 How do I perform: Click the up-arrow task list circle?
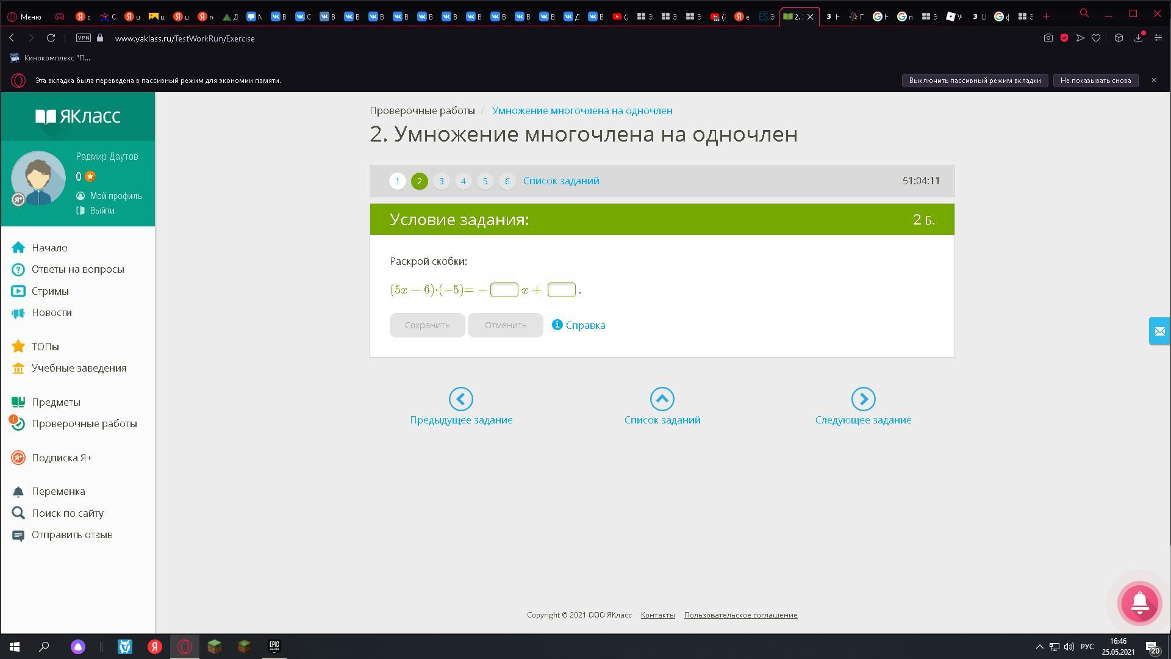pos(662,399)
